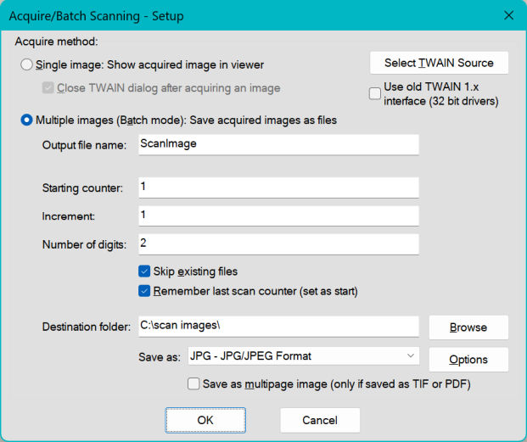The height and width of the screenshot is (442, 527).
Task: Toggle Remember last scan counter checkbox
Action: [144, 291]
